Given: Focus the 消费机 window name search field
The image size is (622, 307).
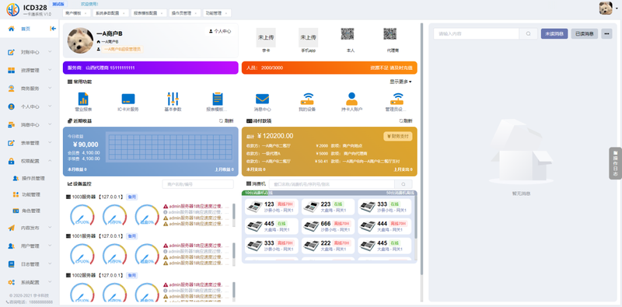Looking at the screenshot, I should coord(332,184).
